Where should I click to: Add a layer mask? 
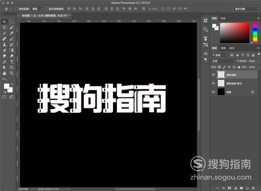point(229,188)
